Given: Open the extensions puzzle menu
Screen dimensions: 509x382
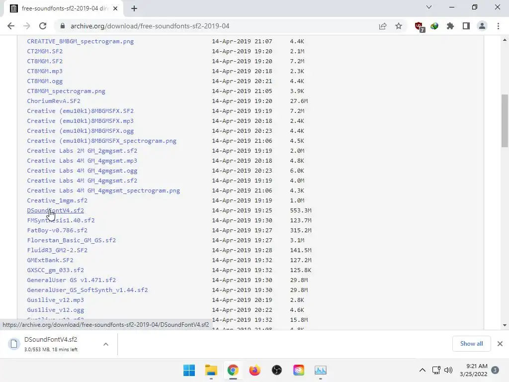Looking at the screenshot, I should tap(450, 26).
